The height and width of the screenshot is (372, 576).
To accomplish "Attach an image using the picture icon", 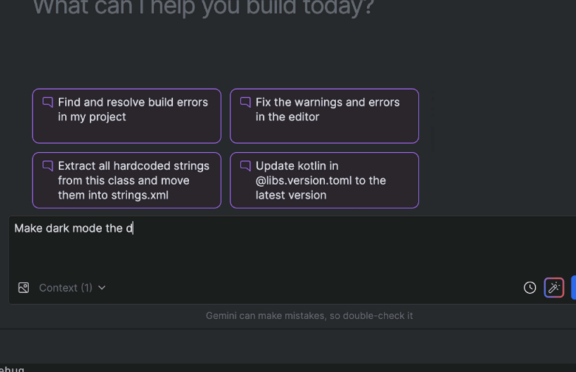I will [23, 288].
